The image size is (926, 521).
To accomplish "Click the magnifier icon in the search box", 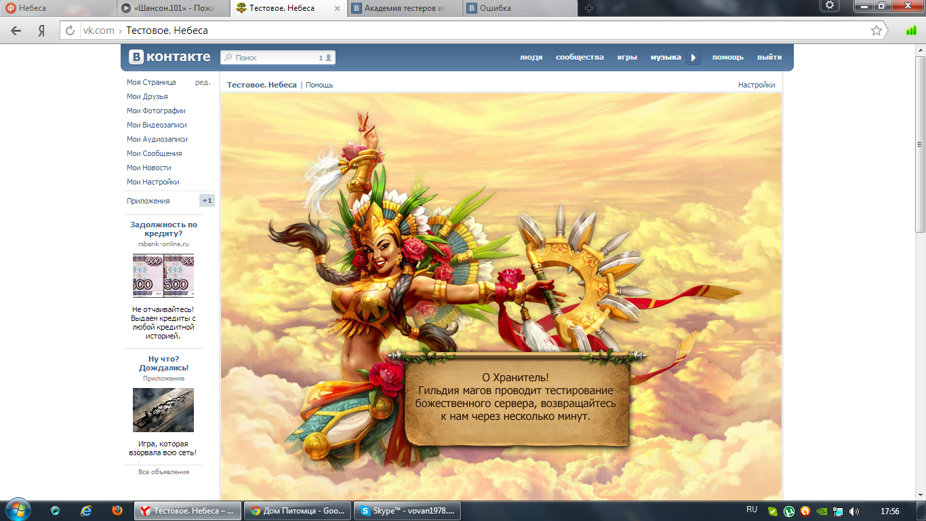I will tap(228, 58).
